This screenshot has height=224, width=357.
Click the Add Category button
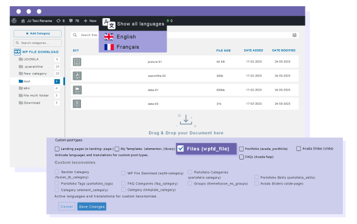coord(37,33)
